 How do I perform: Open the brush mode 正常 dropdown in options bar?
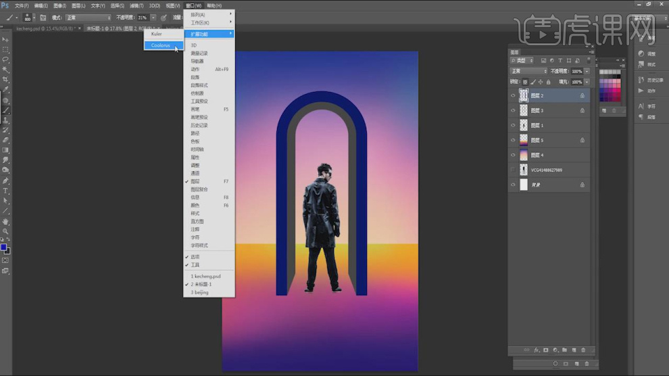[89, 18]
